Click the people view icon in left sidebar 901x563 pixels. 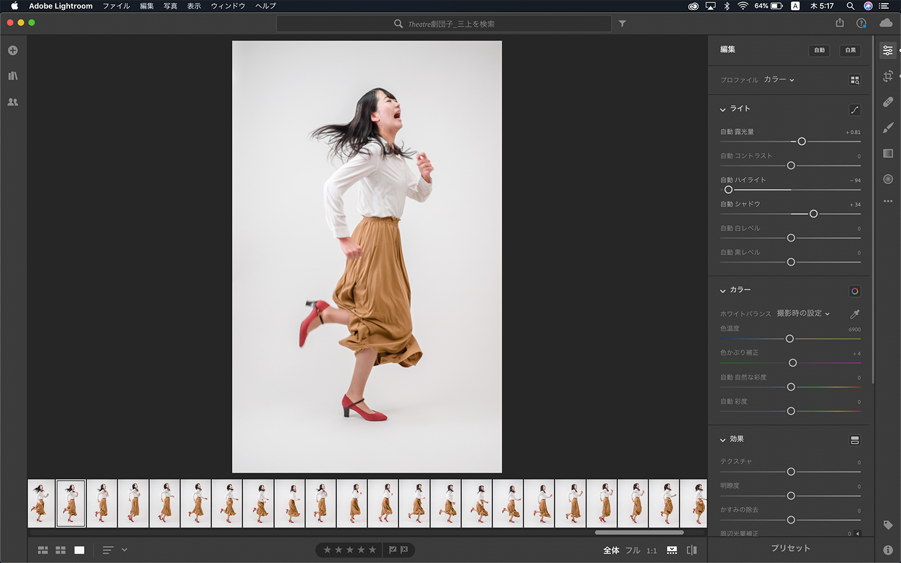coord(13,102)
